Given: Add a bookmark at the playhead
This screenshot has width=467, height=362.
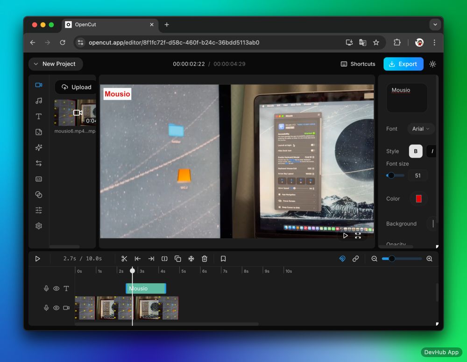Looking at the screenshot, I should coord(223,259).
